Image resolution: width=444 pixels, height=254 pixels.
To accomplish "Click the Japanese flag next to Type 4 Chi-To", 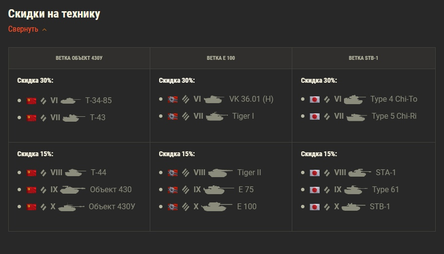I will coord(315,99).
